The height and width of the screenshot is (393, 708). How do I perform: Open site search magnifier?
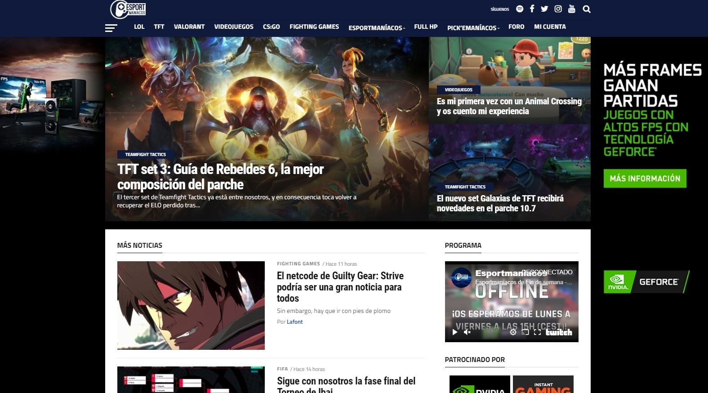[x=587, y=9]
